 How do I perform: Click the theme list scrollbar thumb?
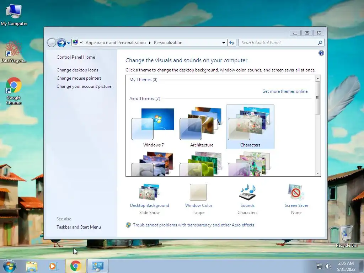coord(318,98)
